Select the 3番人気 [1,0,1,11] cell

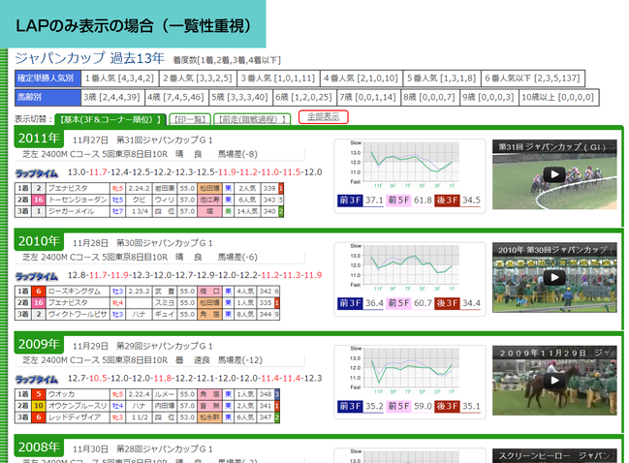[278, 78]
